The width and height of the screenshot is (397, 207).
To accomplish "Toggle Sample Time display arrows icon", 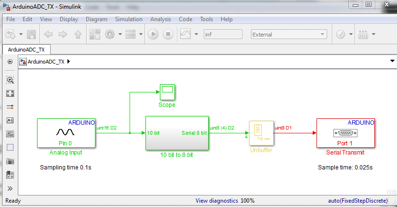I will (10, 107).
